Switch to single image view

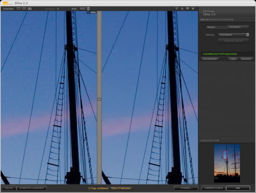19,9
